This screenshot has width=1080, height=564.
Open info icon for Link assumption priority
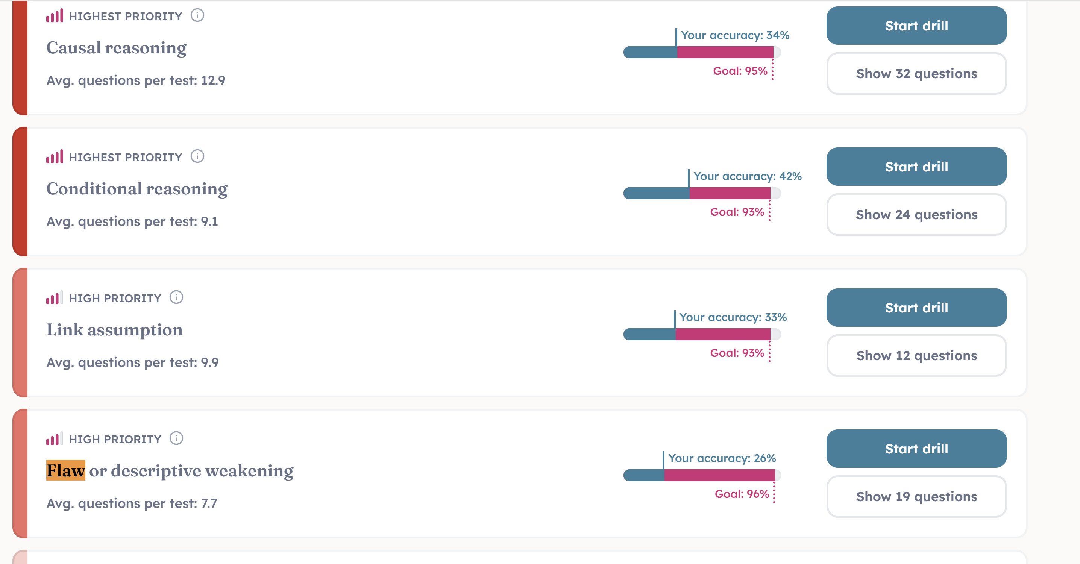pyautogui.click(x=176, y=298)
